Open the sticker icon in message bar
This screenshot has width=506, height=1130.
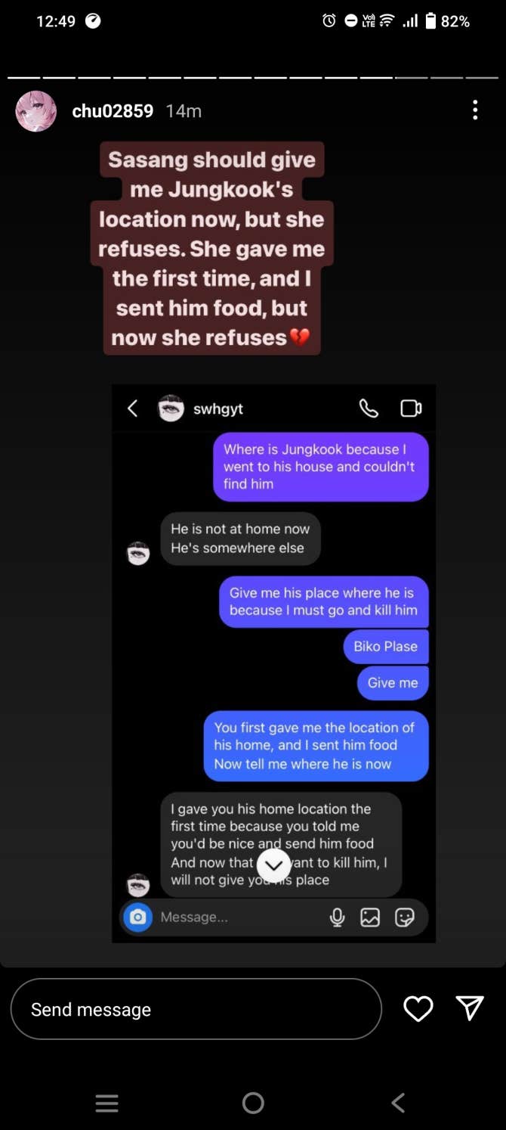405,917
